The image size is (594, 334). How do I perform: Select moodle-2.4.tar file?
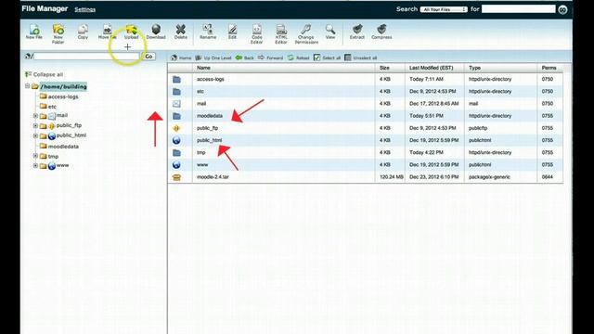365,177
